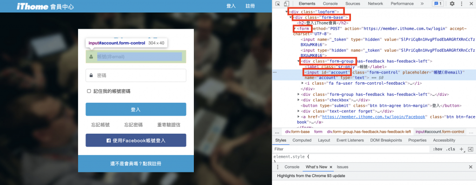Switch to the Elements tab

point(307,4)
